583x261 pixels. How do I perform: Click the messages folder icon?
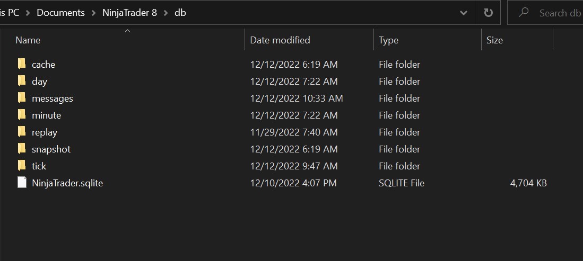pyautogui.click(x=22, y=98)
